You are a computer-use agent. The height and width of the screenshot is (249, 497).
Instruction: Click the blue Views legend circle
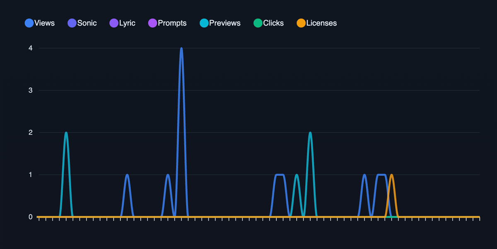coord(29,23)
